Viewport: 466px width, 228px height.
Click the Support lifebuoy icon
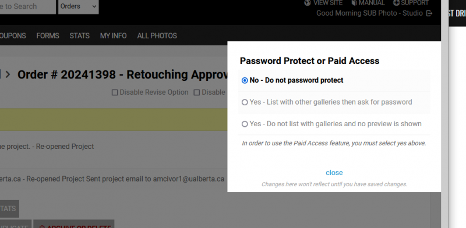click(x=396, y=3)
